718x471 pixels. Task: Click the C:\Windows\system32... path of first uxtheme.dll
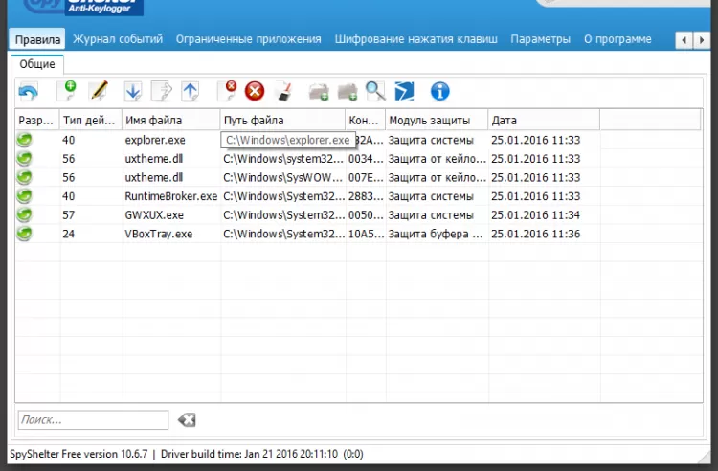283,158
